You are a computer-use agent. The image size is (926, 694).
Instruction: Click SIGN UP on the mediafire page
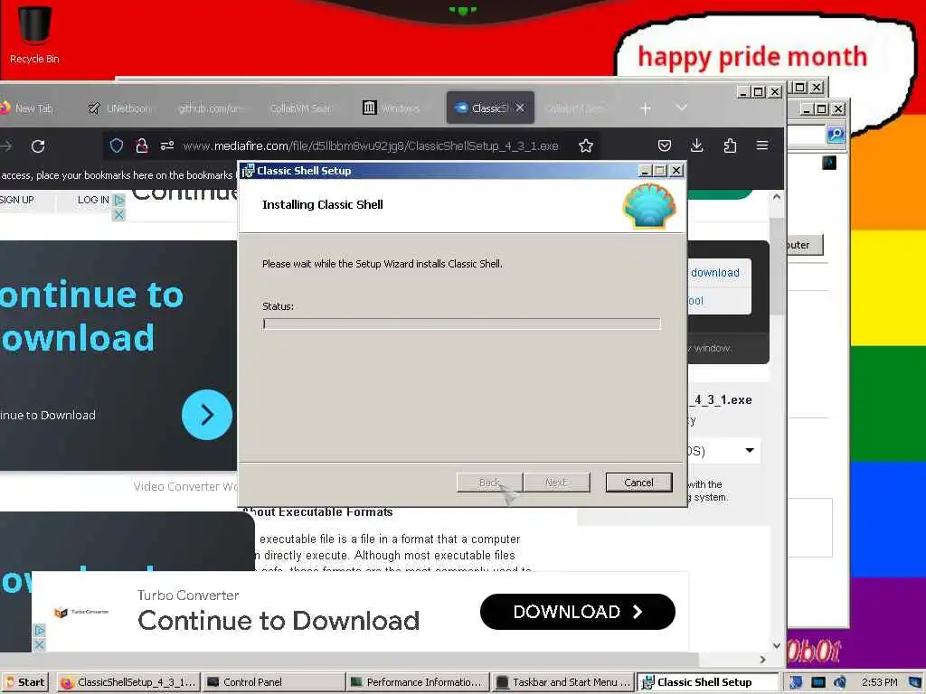click(x=18, y=200)
